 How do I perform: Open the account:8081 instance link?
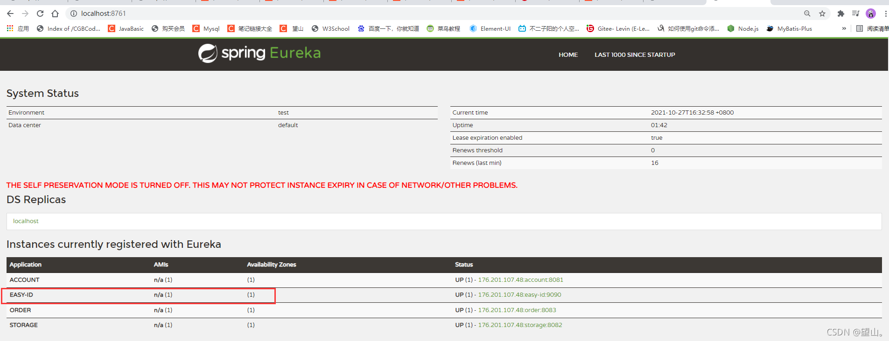coord(520,280)
